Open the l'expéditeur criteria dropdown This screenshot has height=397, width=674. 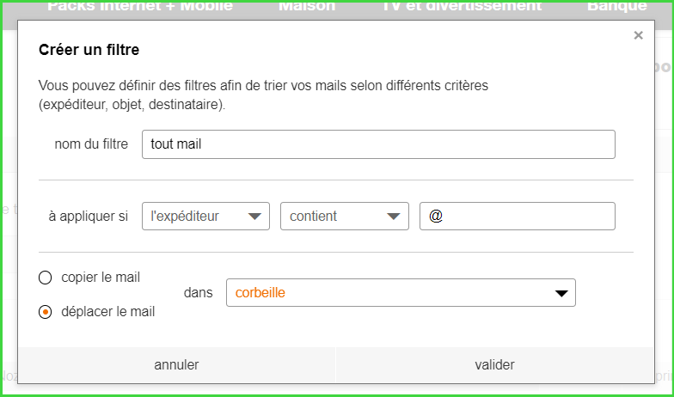click(205, 217)
